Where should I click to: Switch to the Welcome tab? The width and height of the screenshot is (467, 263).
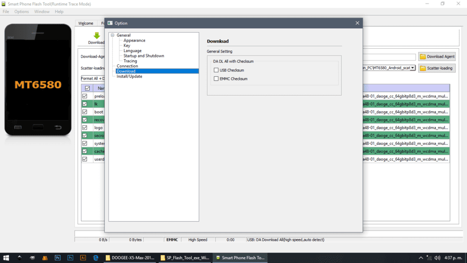86,23
